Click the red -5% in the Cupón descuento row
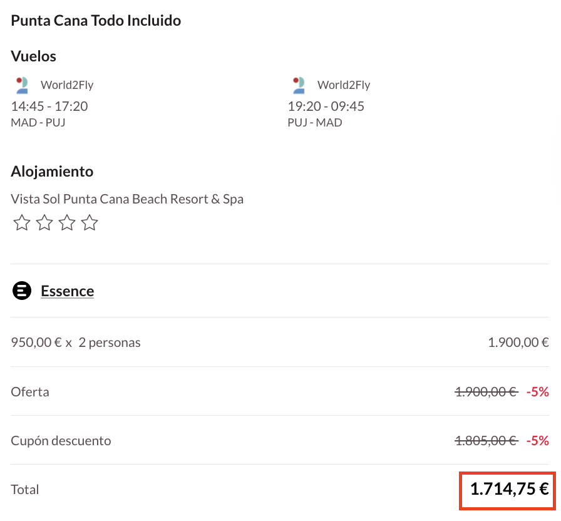This screenshot has width=561, height=521. [x=537, y=441]
